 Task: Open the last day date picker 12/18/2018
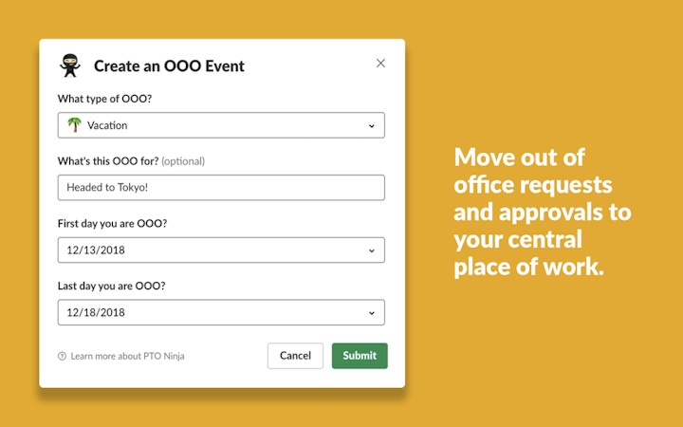pyautogui.click(x=220, y=312)
